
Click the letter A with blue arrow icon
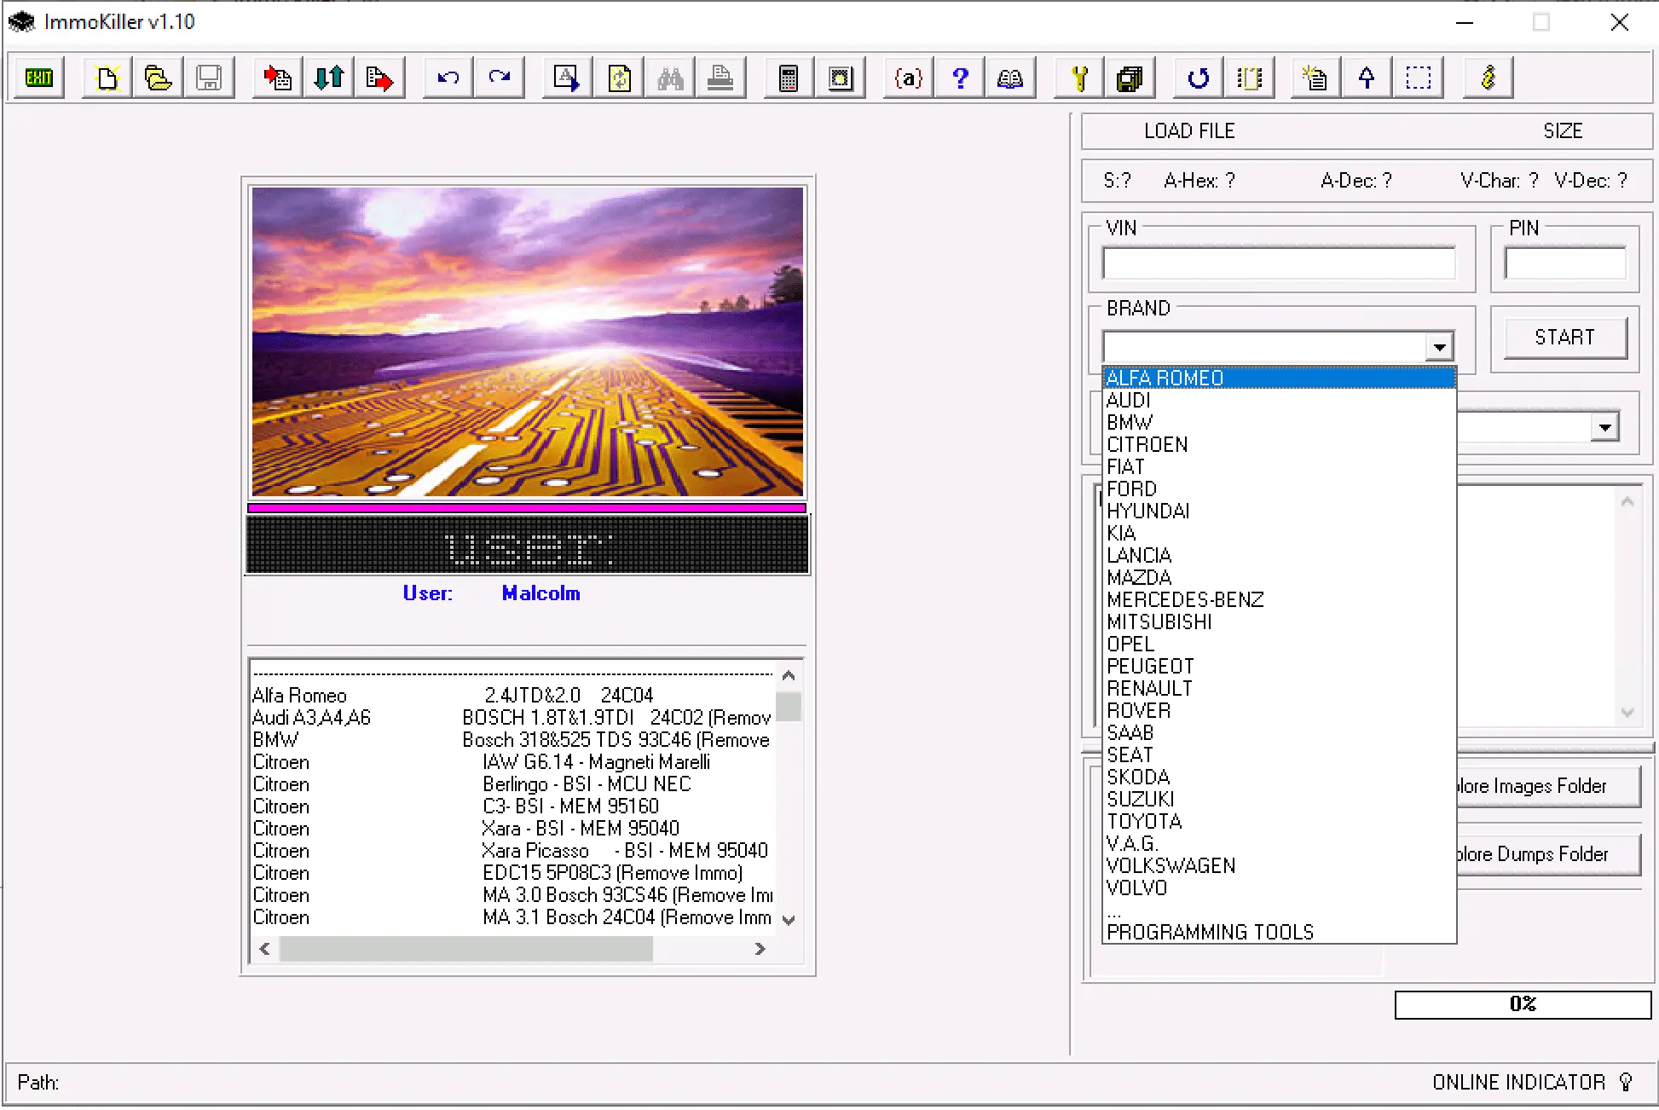(x=567, y=78)
